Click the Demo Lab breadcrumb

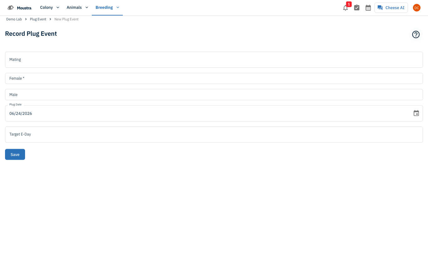(14, 19)
